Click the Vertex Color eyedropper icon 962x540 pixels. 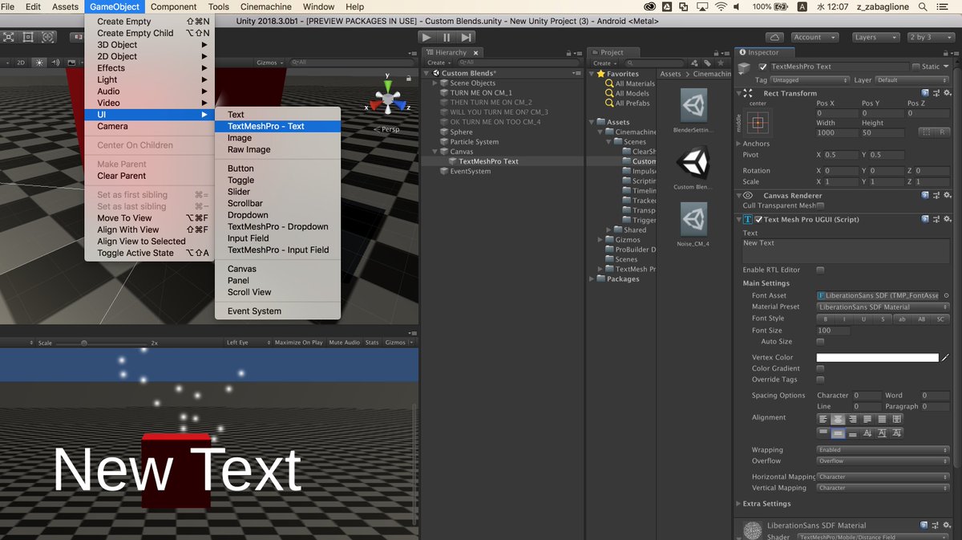point(945,358)
